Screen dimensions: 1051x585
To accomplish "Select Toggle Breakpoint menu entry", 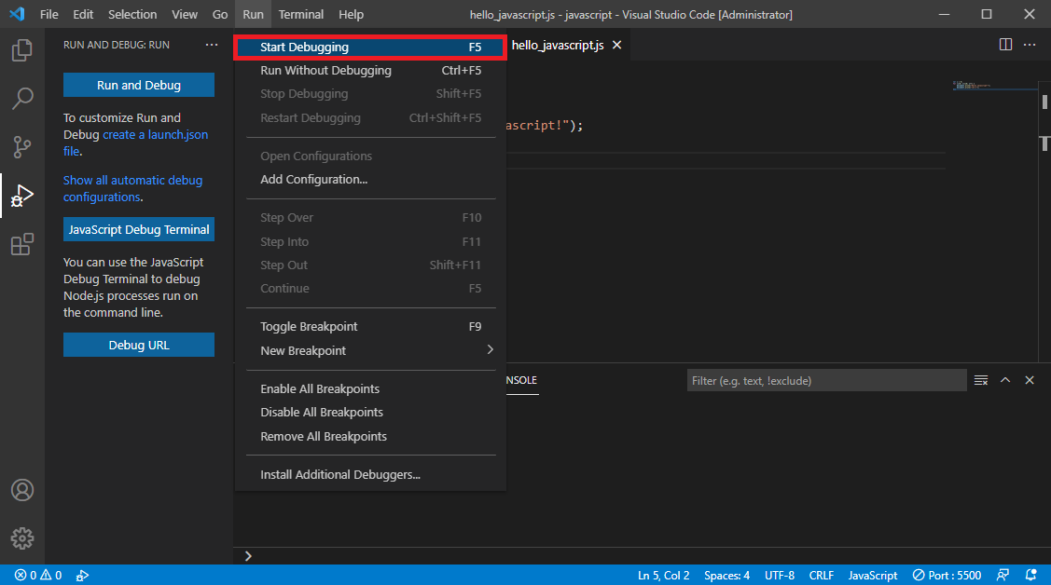I will click(x=370, y=327).
